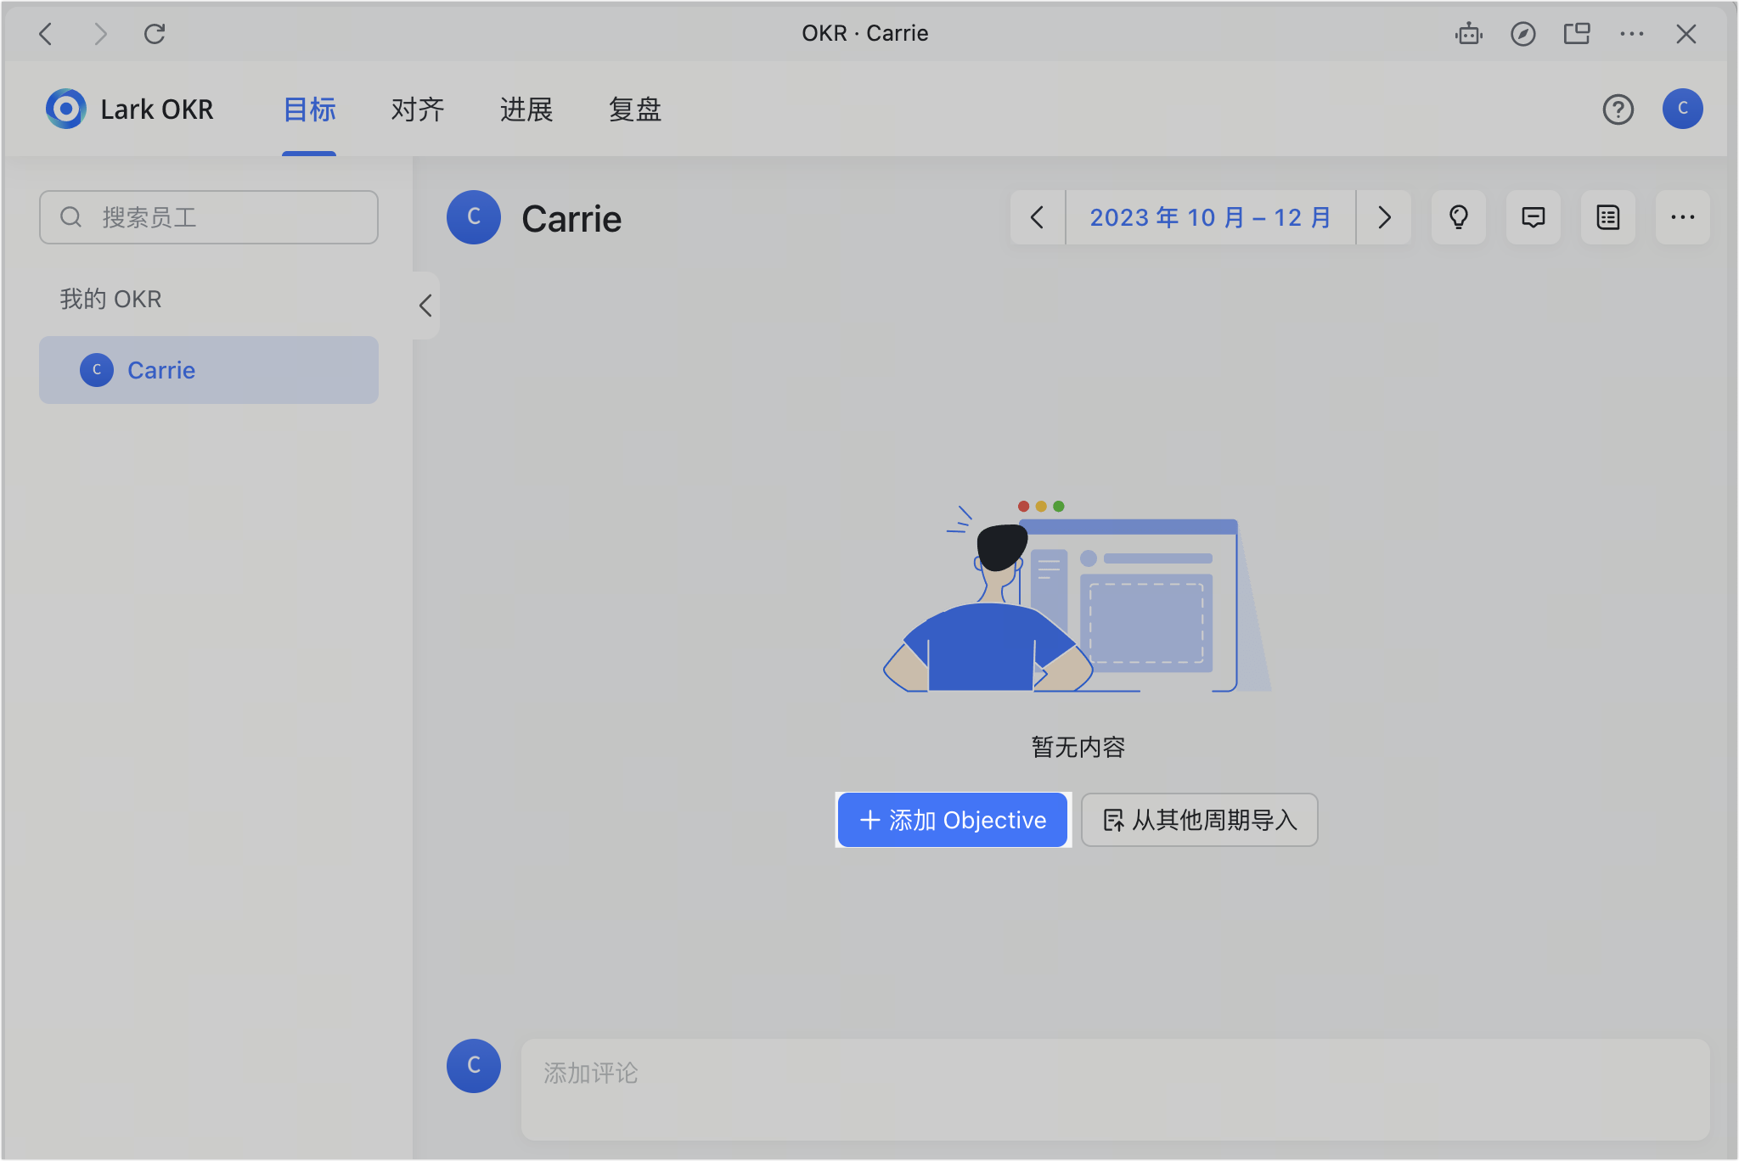Open the robot assistant icon in the title bar
This screenshot has width=1739, height=1161.
(1469, 34)
